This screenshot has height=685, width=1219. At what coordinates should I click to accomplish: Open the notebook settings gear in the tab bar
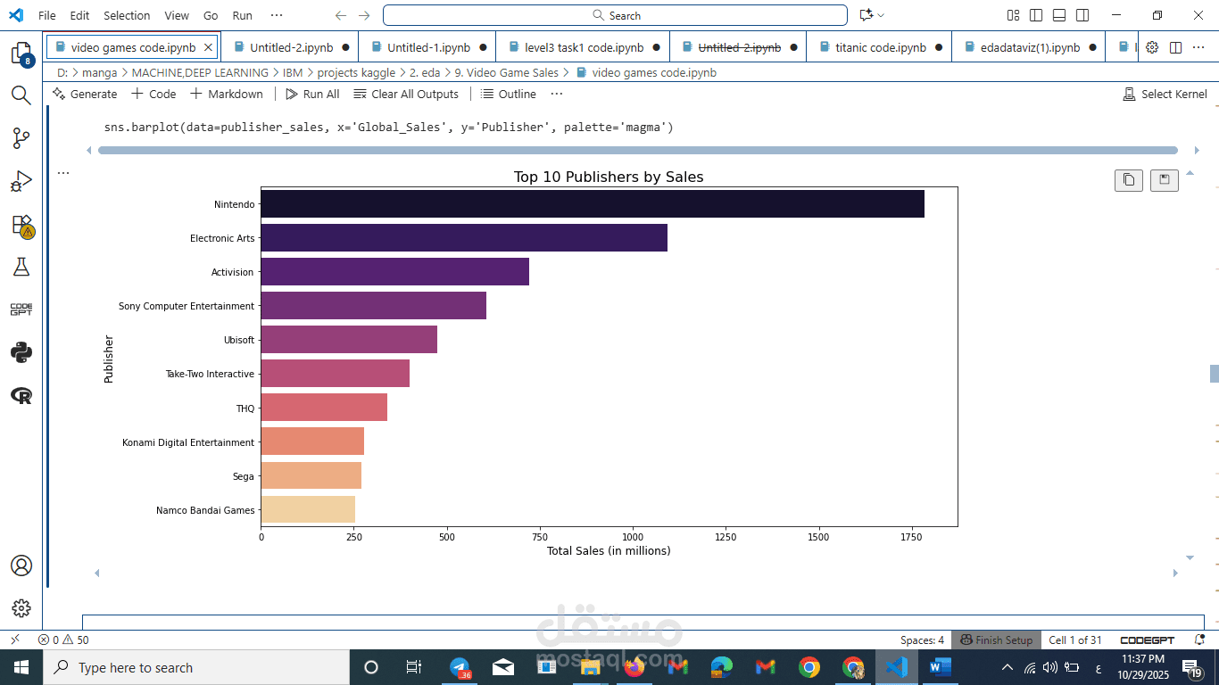1152,47
